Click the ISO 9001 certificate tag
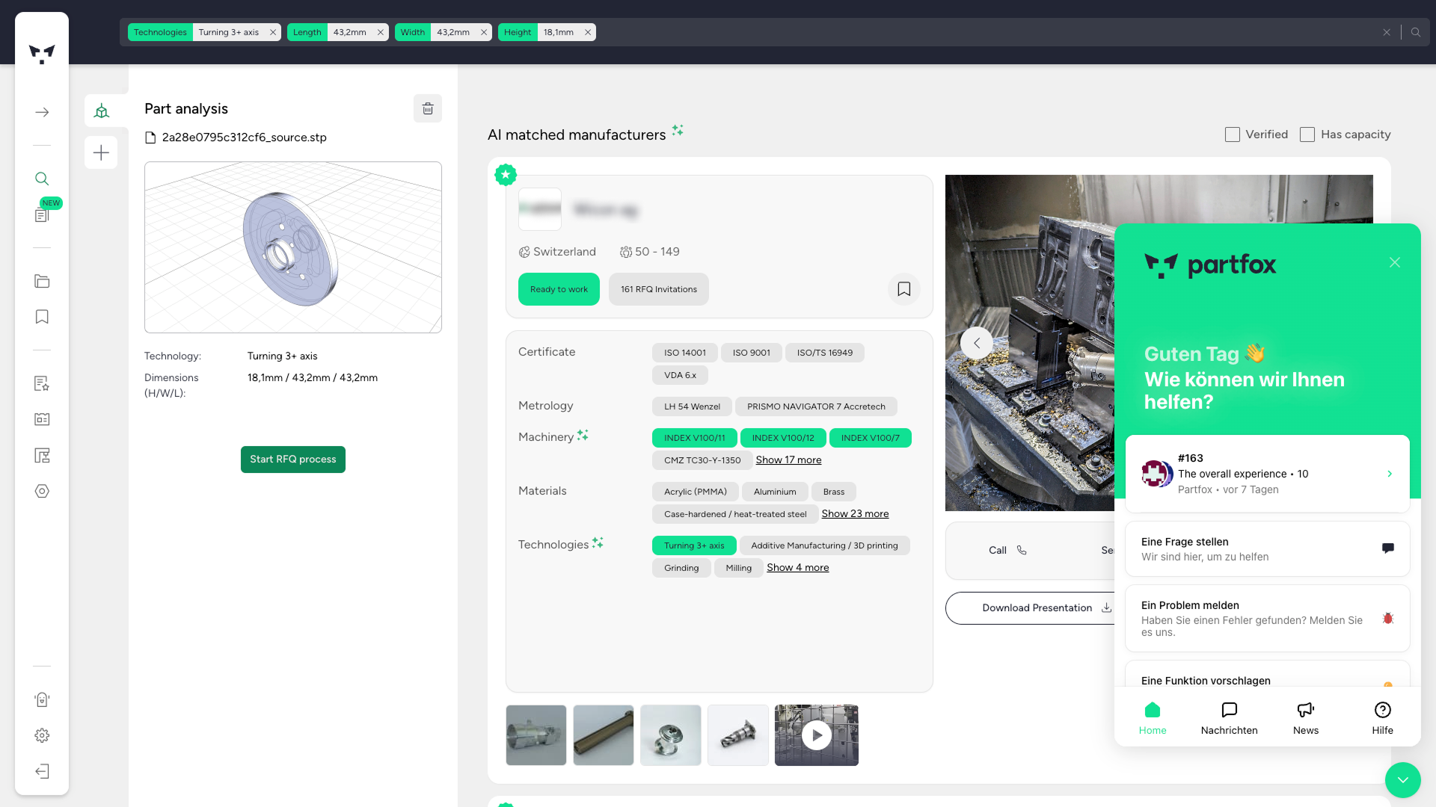This screenshot has height=807, width=1436. [752, 353]
